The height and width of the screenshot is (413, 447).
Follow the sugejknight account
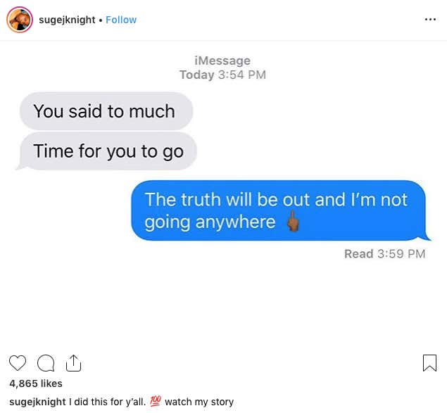[x=121, y=20]
